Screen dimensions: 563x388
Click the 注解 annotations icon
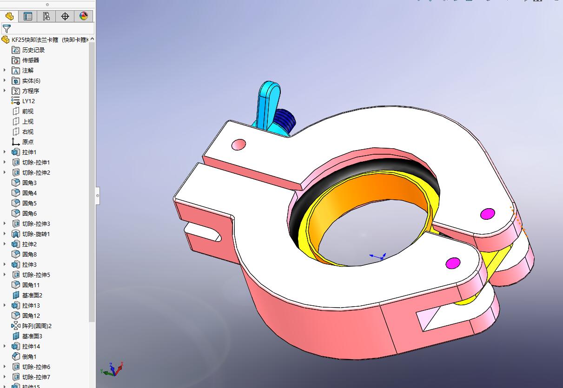[16, 70]
